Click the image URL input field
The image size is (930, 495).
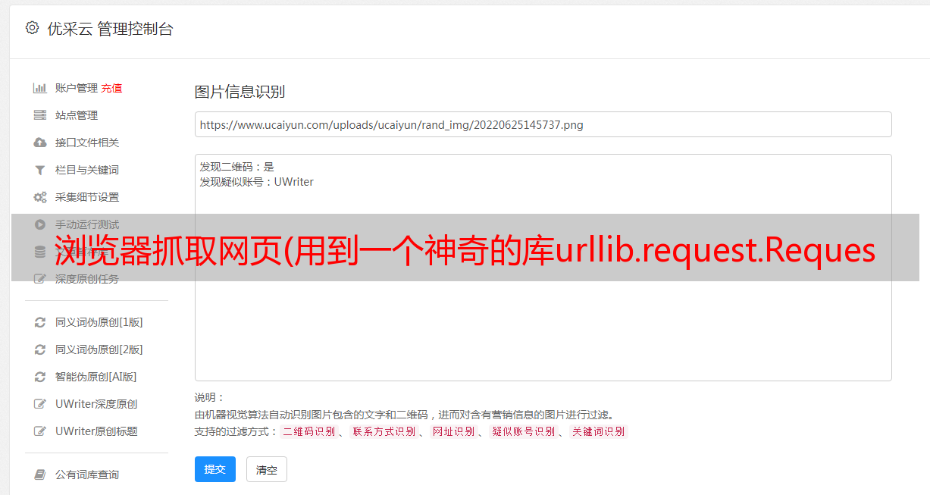[x=543, y=124]
